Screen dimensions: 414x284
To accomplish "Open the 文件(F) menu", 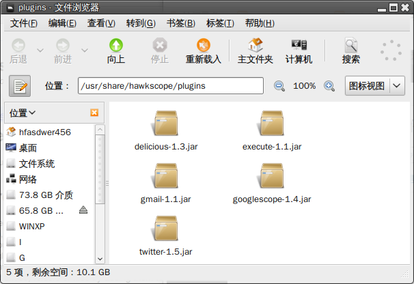I will (x=24, y=23).
